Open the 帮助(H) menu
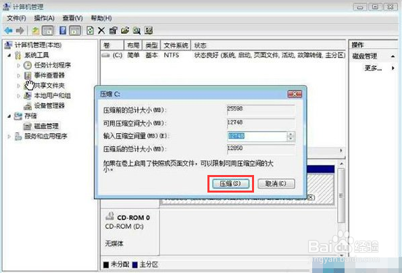The width and height of the screenshot is (402, 273). (101, 18)
